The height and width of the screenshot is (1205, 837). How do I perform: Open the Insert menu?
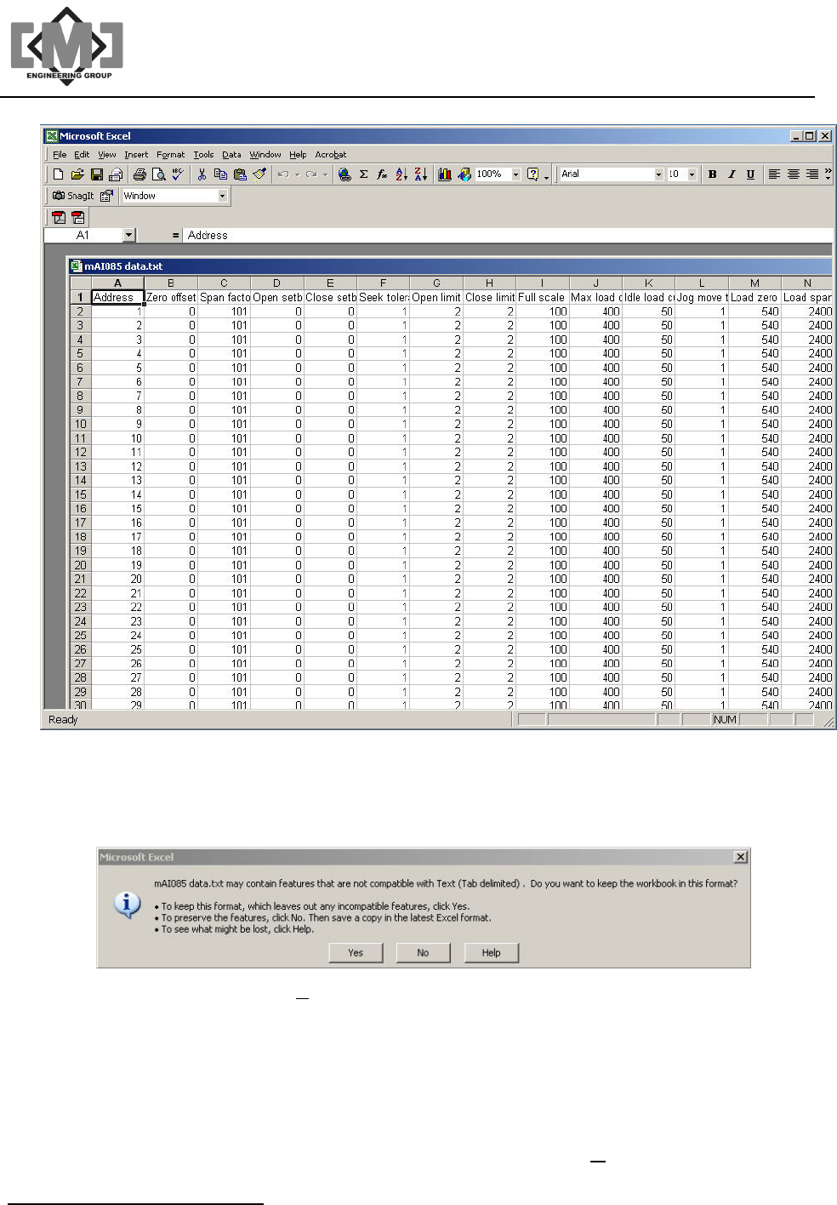(136, 155)
